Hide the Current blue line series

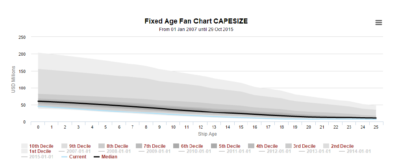pos(77,157)
